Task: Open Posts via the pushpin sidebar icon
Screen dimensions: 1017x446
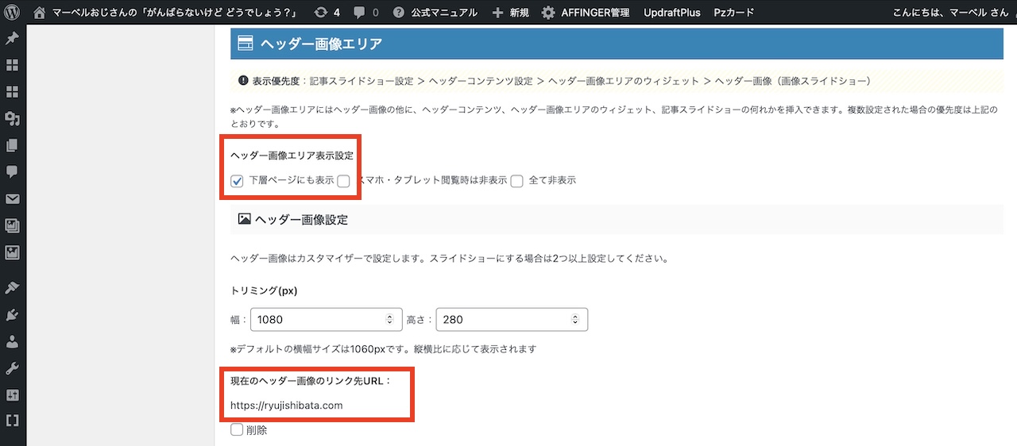Action: (x=13, y=38)
